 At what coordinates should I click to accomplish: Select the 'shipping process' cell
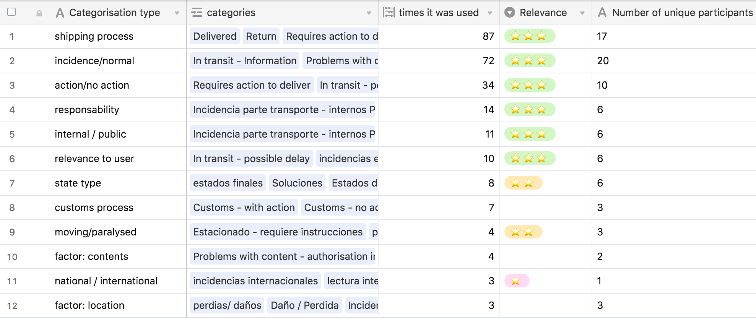tap(119, 36)
